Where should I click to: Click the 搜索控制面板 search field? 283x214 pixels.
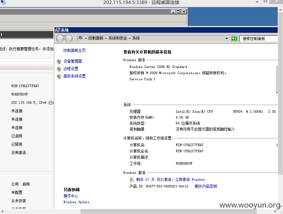click(258, 39)
